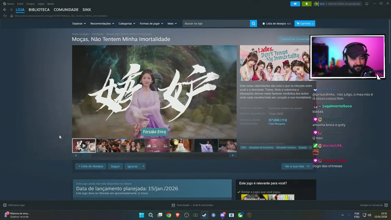Switch to the COMUNIDADE tab
The width and height of the screenshot is (391, 220).
coord(66,10)
